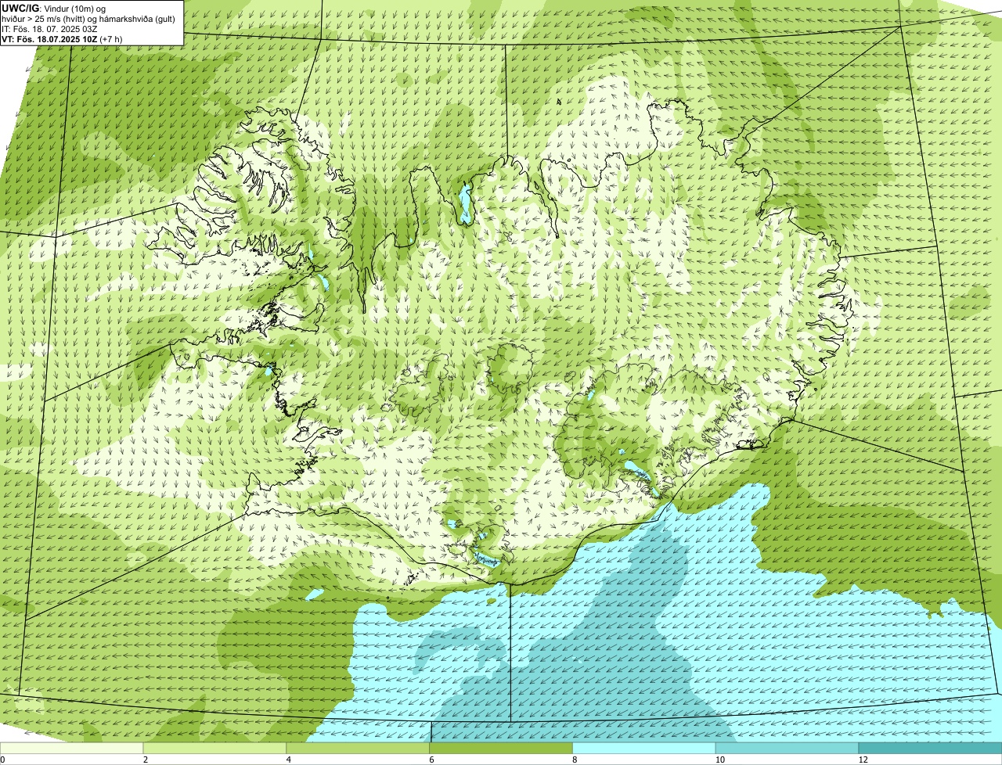
Task: Select the aqua 10–12 color bar segment
Action: tap(787, 749)
